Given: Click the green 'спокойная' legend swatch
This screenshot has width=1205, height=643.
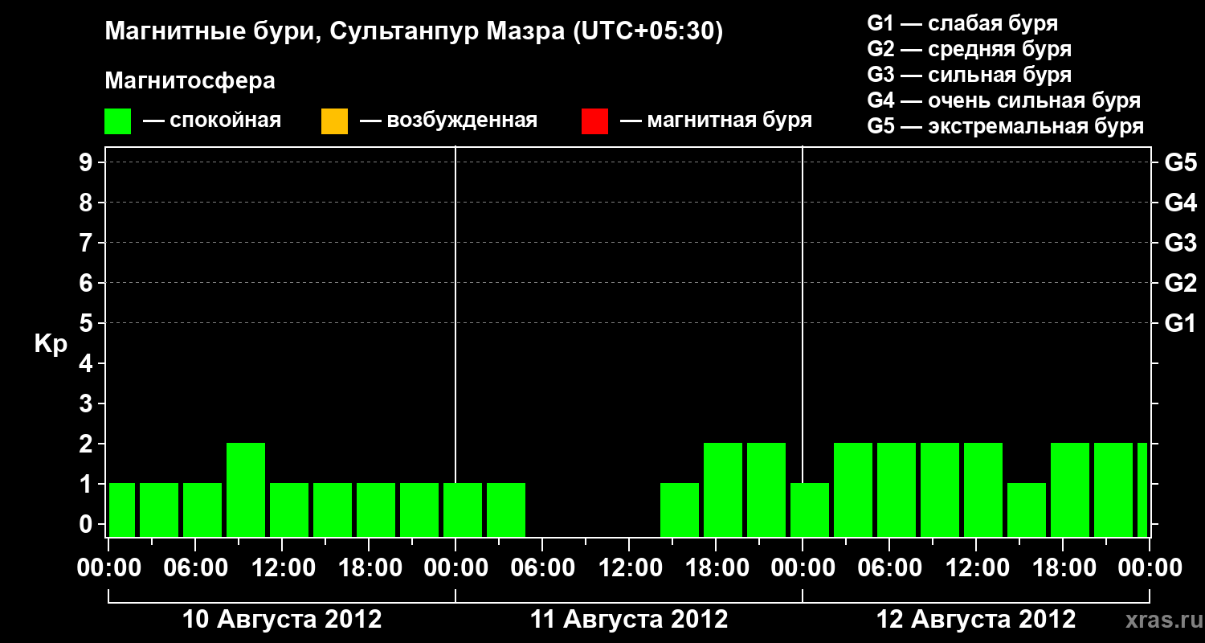Looking at the screenshot, I should click(118, 121).
